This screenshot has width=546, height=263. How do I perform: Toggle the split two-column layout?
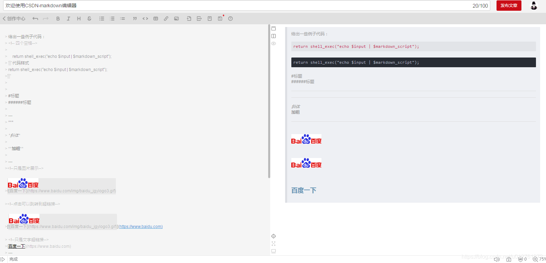(274, 36)
